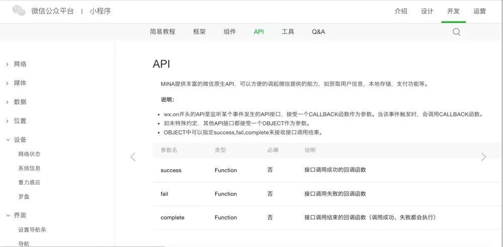Open 导航 sidebar item

tap(24, 244)
